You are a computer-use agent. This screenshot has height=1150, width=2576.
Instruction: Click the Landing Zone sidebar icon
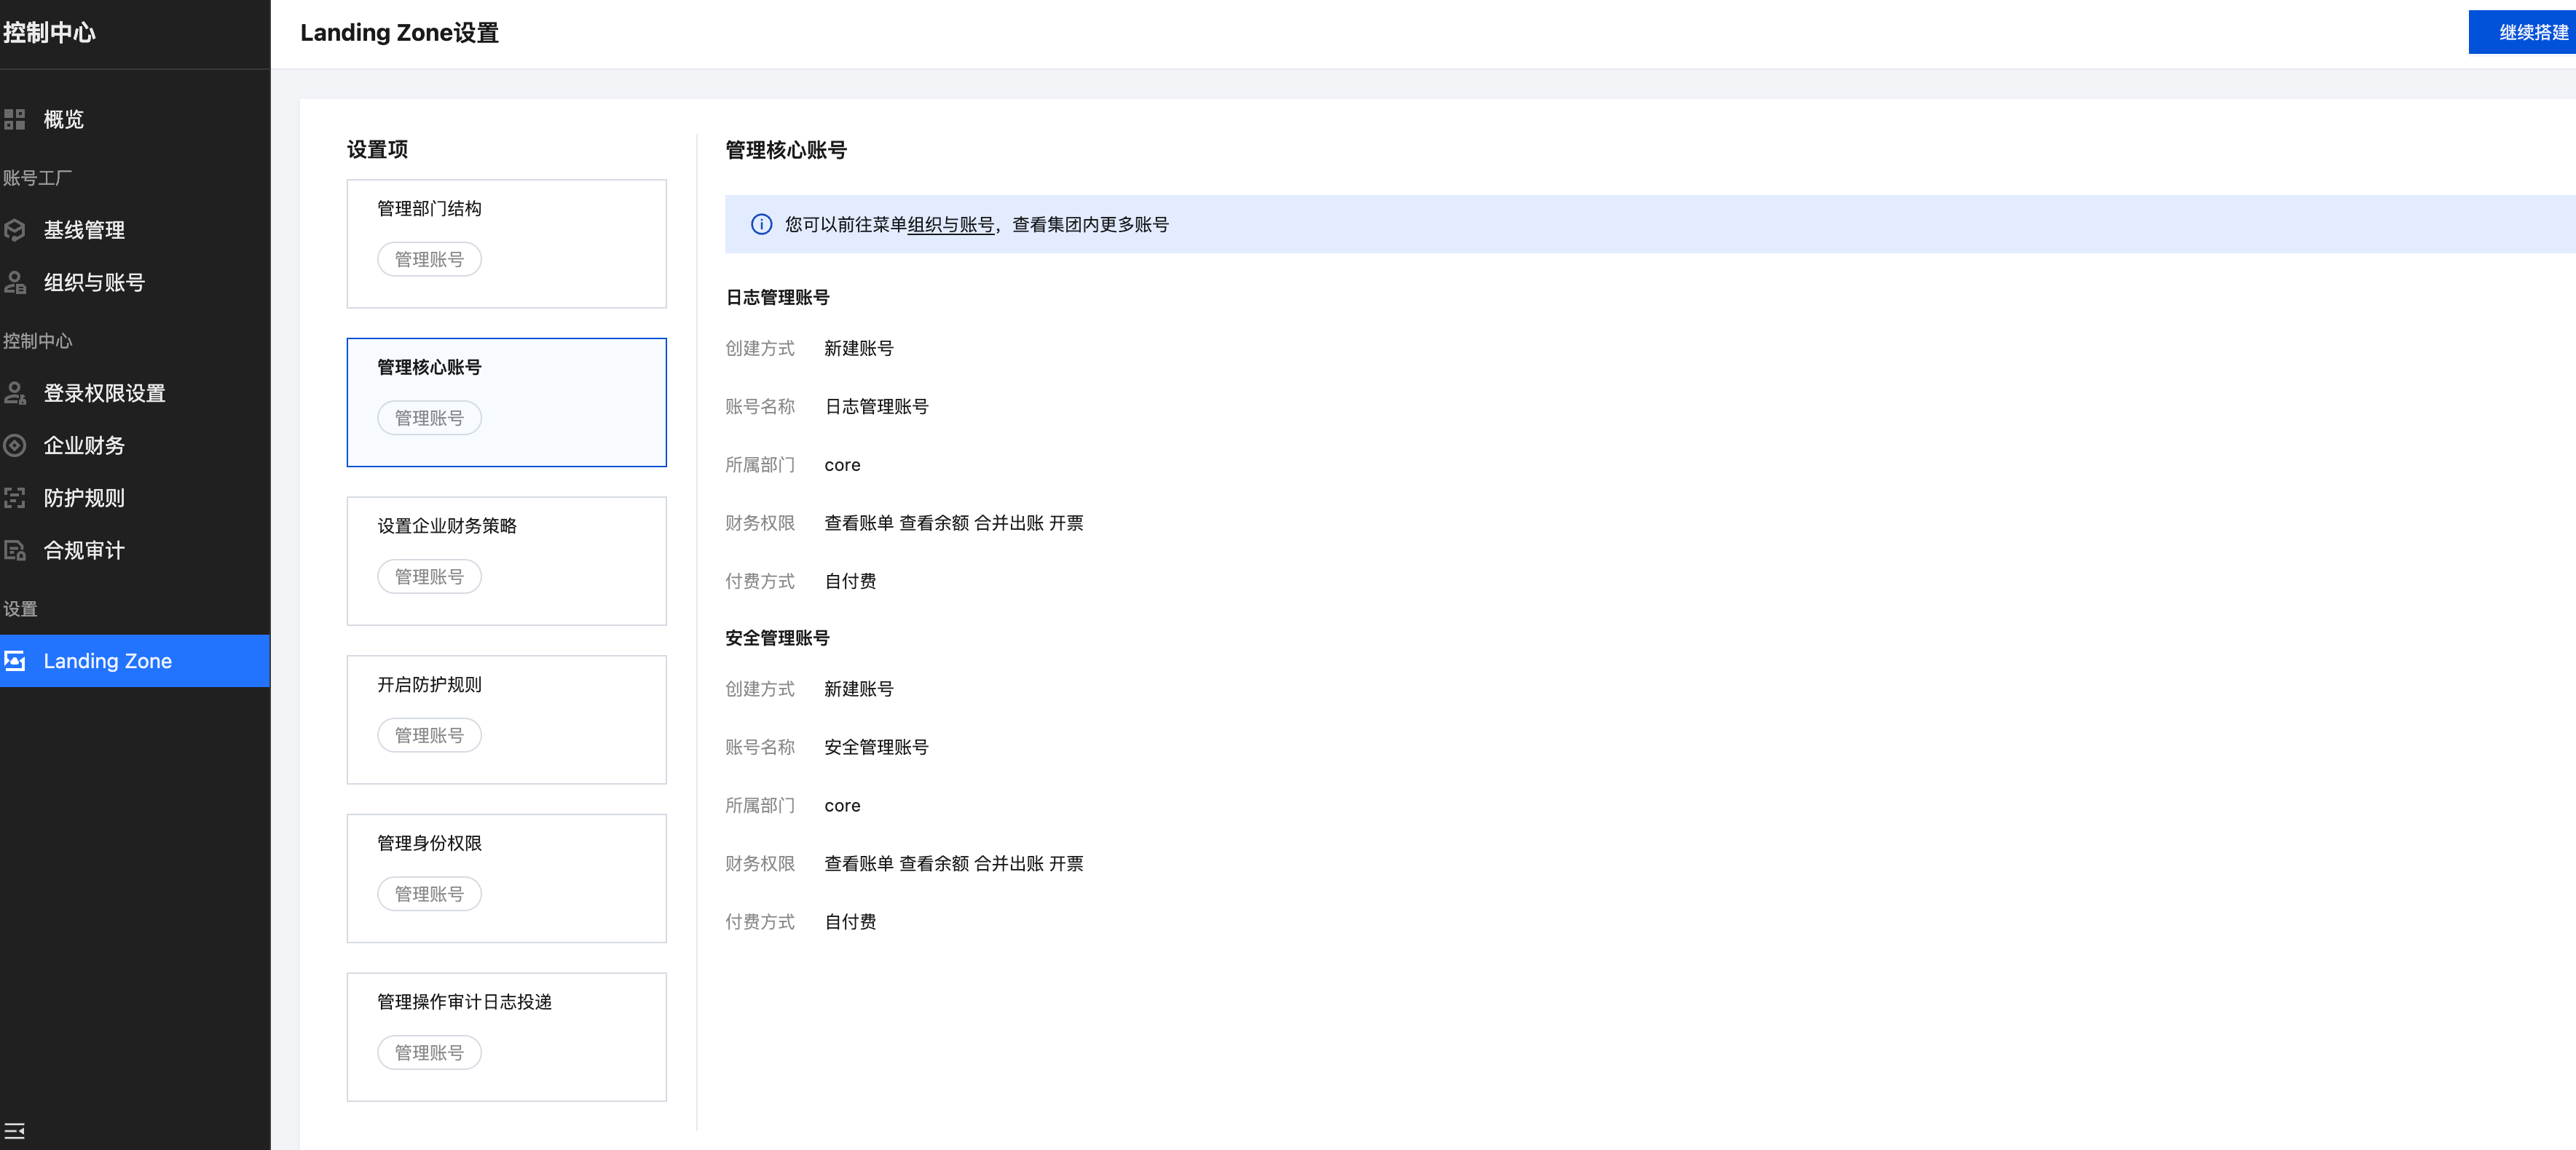[15, 662]
